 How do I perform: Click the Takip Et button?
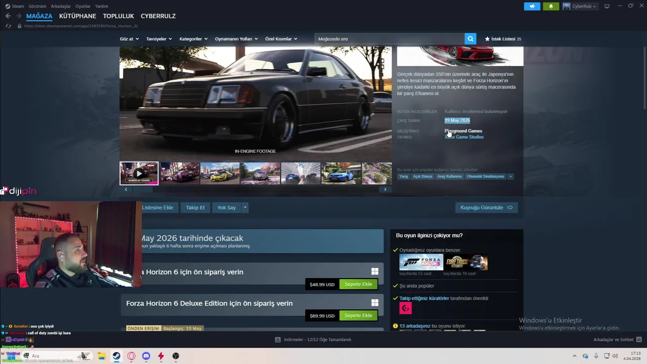[195, 207]
